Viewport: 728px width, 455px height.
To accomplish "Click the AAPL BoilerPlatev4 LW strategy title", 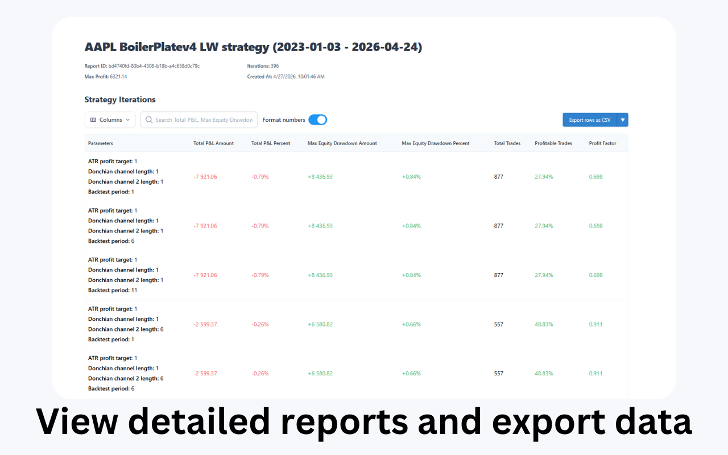I will click(254, 47).
